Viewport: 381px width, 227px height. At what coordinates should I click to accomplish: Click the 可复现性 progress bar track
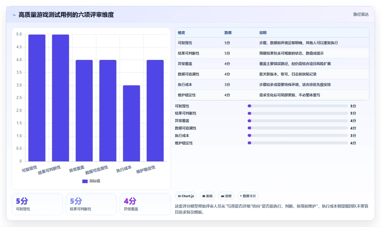click(x=298, y=106)
